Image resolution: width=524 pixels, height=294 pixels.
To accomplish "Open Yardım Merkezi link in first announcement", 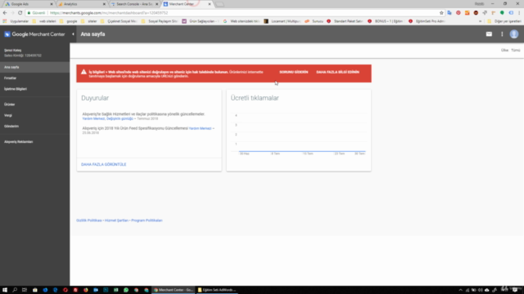I will 93,118.
